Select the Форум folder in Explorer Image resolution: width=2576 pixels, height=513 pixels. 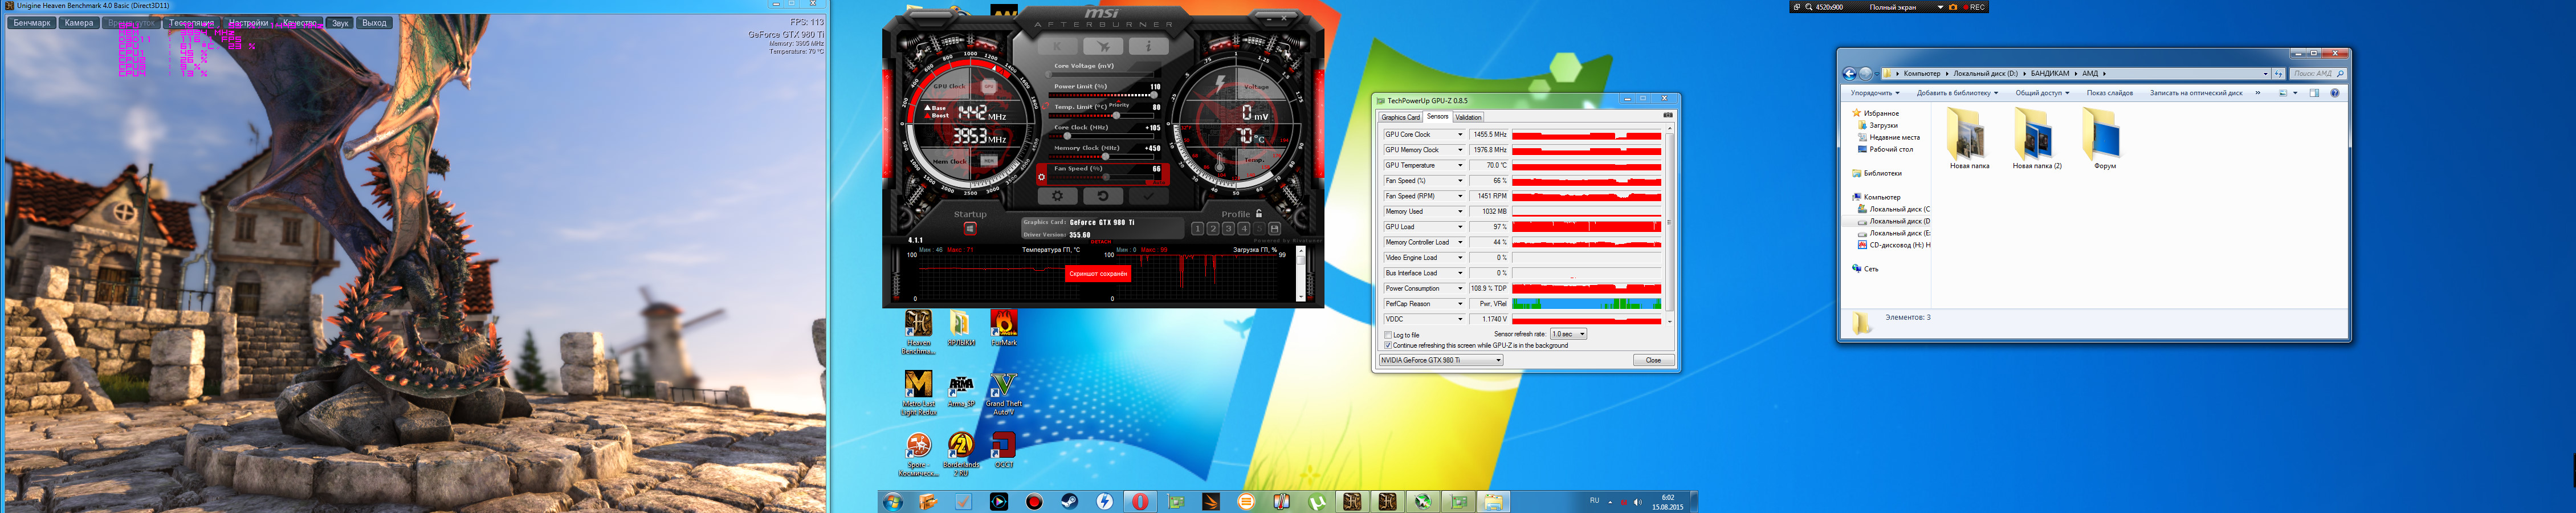pyautogui.click(x=2105, y=138)
